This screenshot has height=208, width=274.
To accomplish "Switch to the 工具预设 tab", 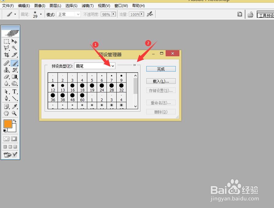I will (265, 15).
